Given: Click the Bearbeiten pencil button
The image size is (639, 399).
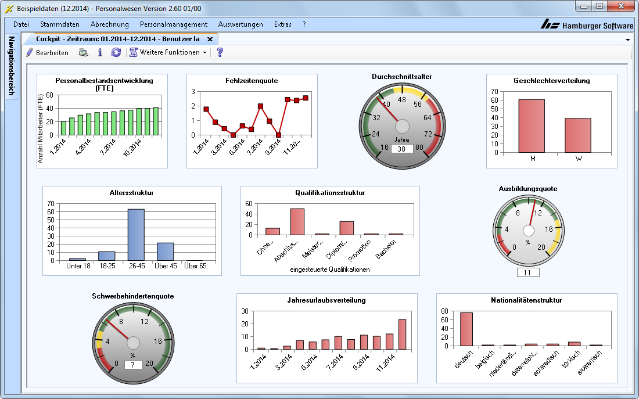Looking at the screenshot, I should [x=47, y=53].
